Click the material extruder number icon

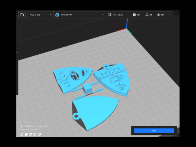(x=57, y=15)
